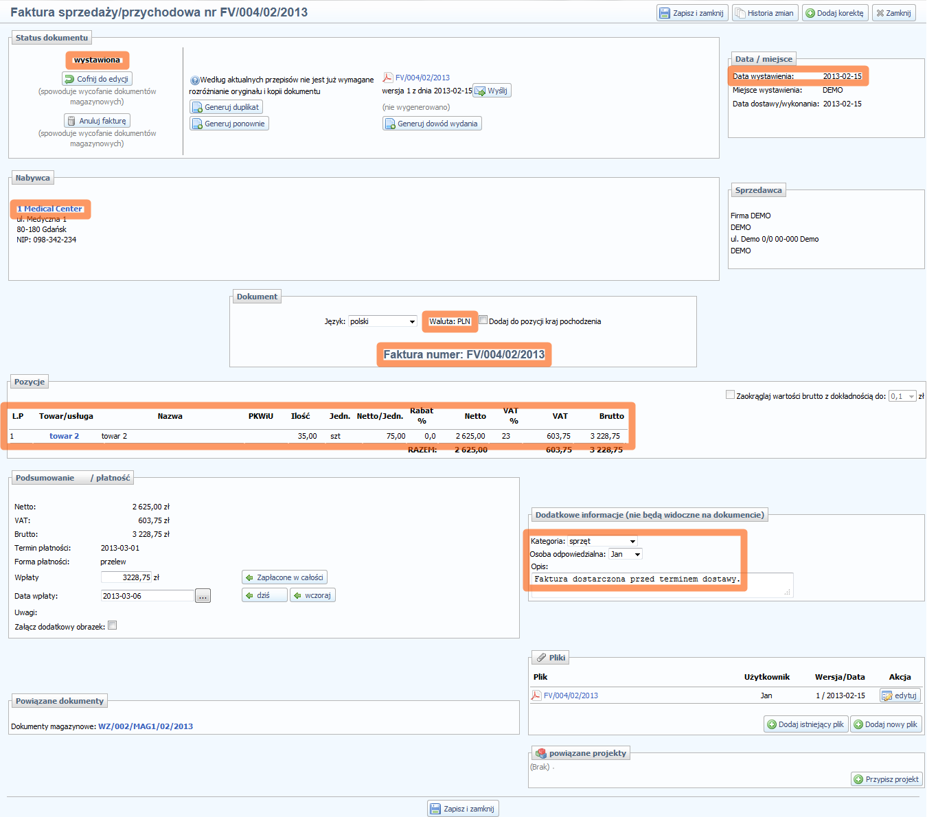Check Załącz dodatkowy obrazek checkbox
Viewport: 938px width, 817px height.
point(113,625)
